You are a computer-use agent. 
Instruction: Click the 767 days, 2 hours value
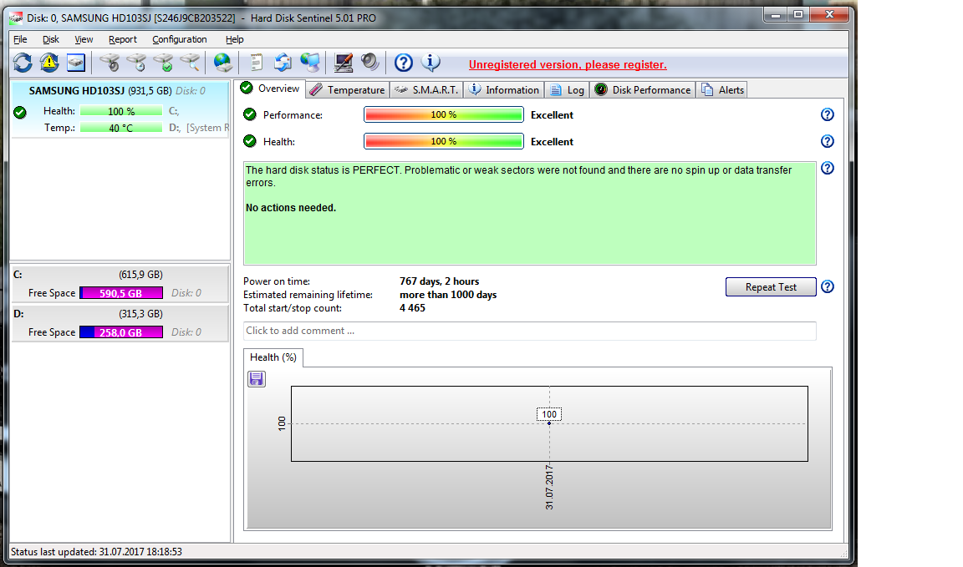pyautogui.click(x=439, y=281)
